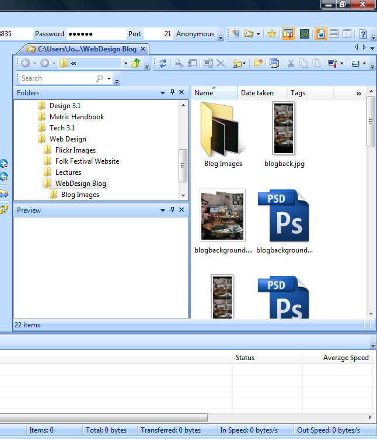
Task: Close the Folders panel
Action: [x=181, y=92]
